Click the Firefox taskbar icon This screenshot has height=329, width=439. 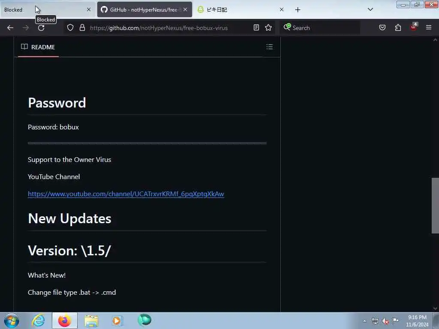tap(65, 320)
